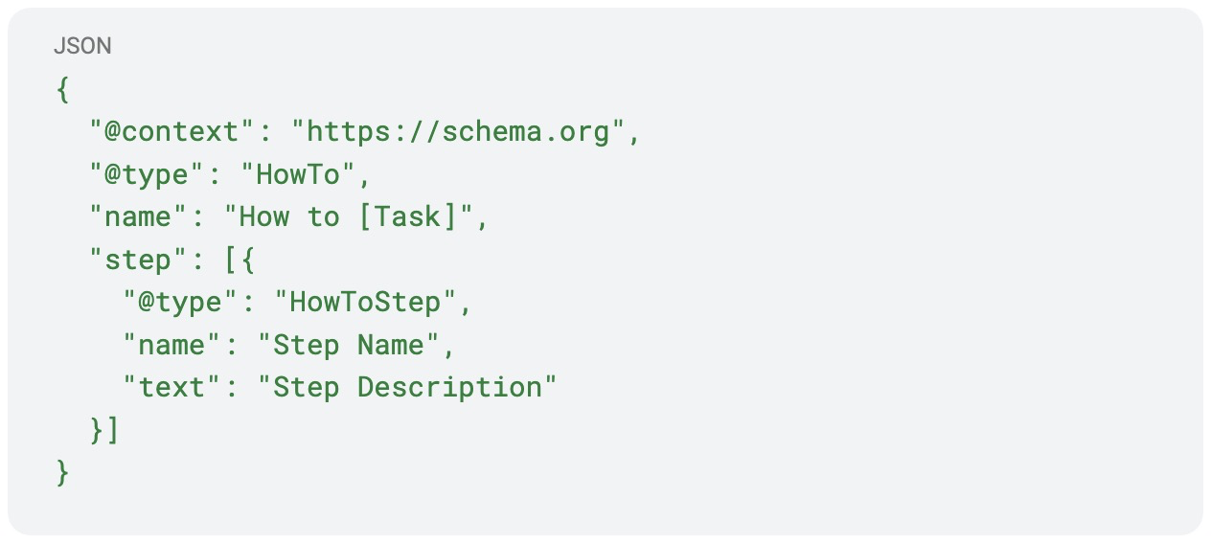Image resolution: width=1211 pixels, height=544 pixels.
Task: Click the closing "}]" of the step array
Action: [105, 430]
